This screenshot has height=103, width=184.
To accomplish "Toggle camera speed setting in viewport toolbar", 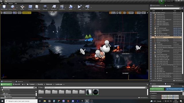I will pos(143,13).
